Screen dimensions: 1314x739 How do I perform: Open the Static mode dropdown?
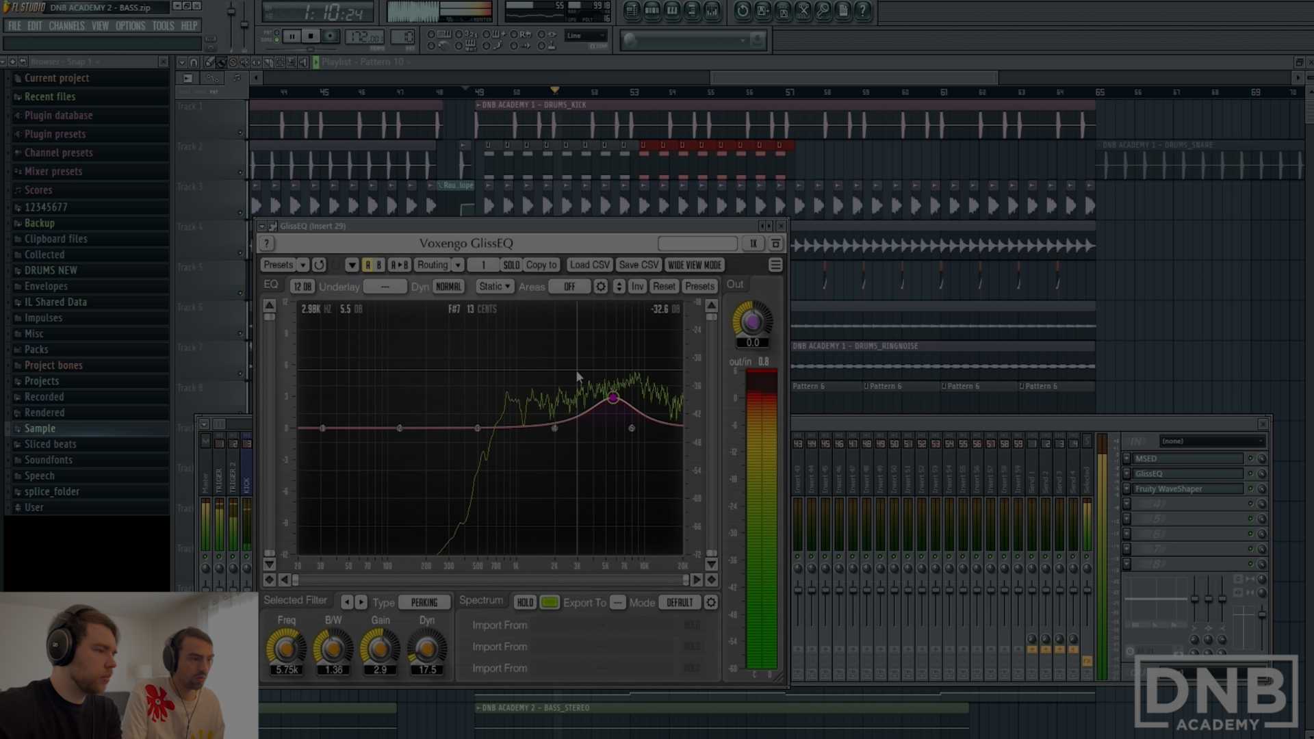coord(495,287)
